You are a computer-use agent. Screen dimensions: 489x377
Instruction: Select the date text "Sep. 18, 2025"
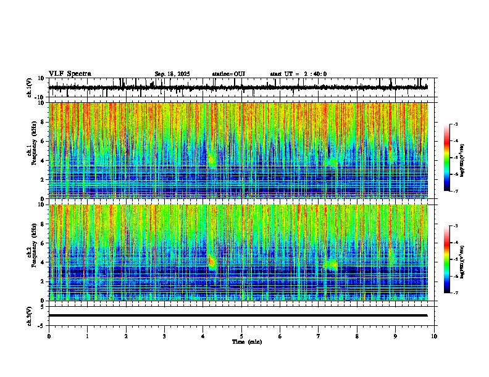(172, 74)
